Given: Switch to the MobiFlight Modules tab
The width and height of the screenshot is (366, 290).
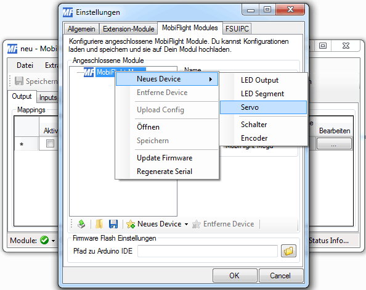Looking at the screenshot, I should tap(190, 28).
